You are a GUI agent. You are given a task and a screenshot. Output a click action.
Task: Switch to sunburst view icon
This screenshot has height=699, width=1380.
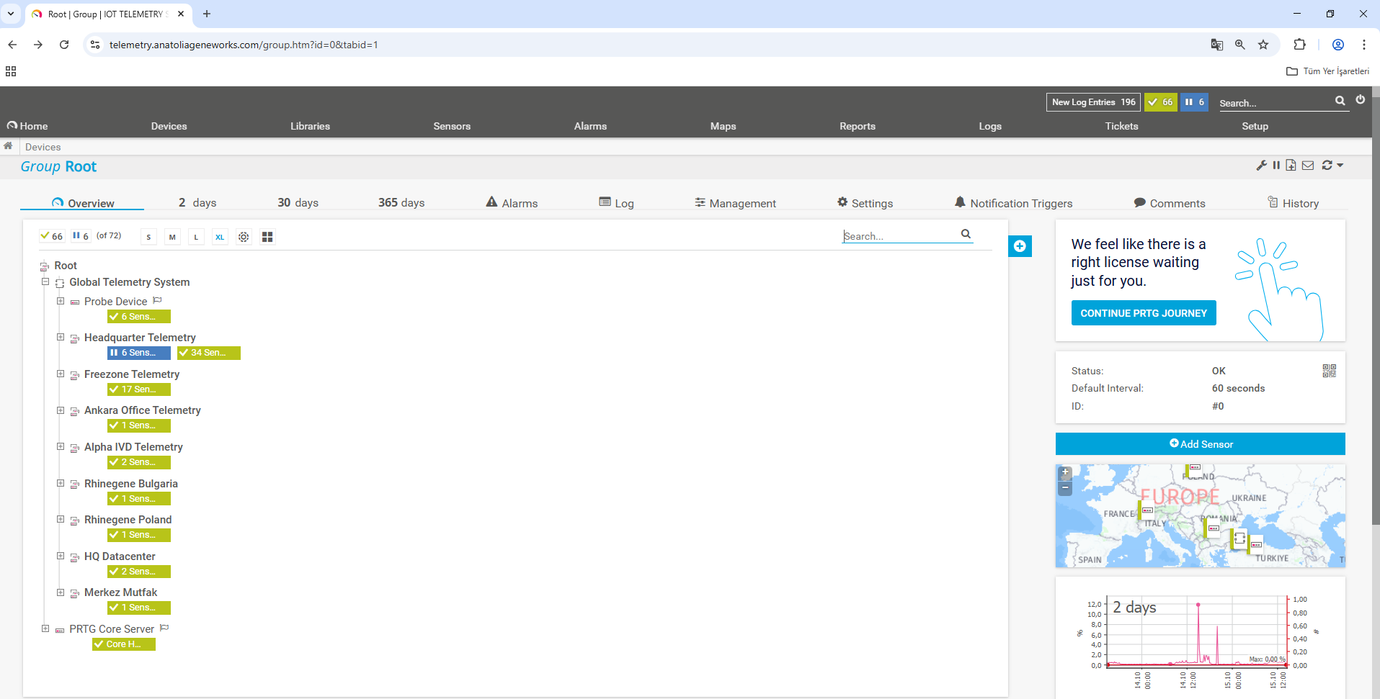[244, 237]
